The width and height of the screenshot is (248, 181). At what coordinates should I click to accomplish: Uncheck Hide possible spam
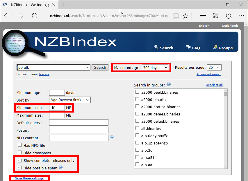click(x=19, y=168)
